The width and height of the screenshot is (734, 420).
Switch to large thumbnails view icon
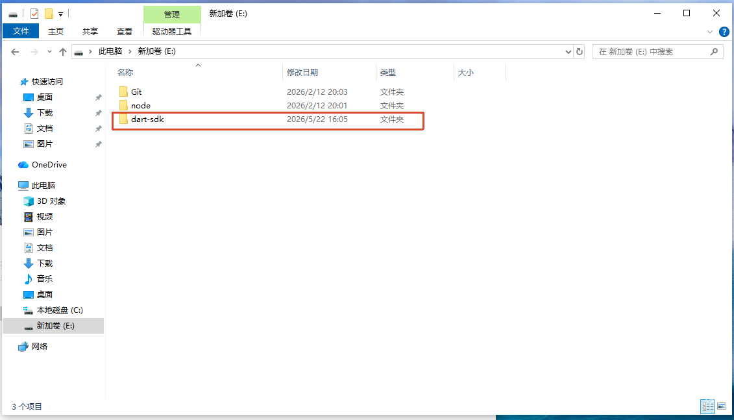pos(722,406)
